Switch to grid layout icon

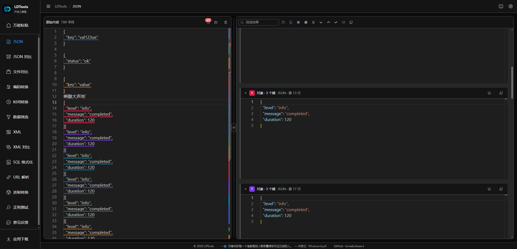tap(306, 22)
